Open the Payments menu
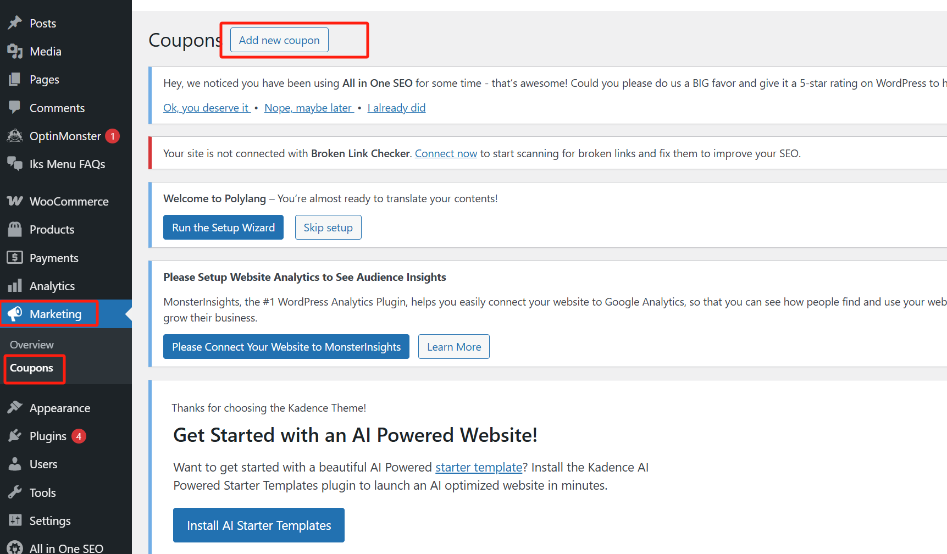Screen dimensions: 947x554 point(54,258)
